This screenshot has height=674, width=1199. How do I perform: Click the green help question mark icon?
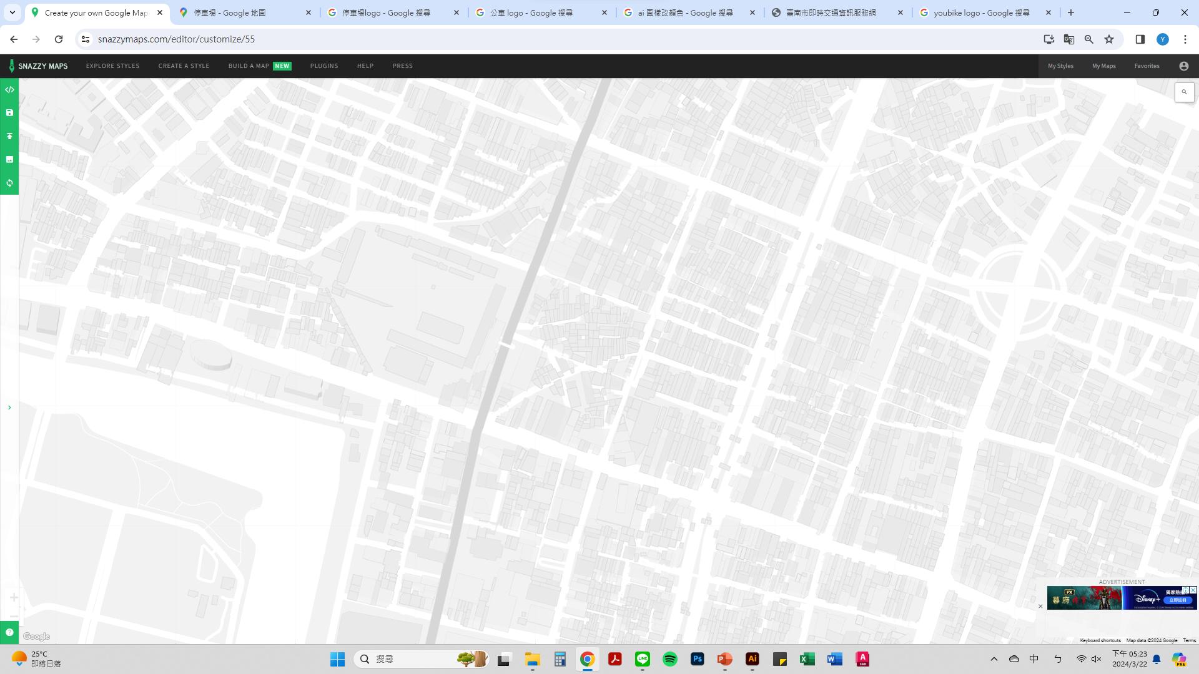coord(9,632)
